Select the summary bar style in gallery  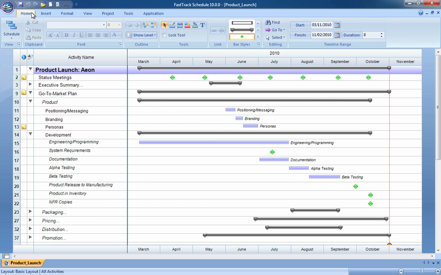tap(242, 30)
